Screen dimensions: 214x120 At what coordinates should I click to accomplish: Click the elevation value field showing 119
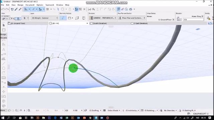pyautogui.click(x=193, y=20)
